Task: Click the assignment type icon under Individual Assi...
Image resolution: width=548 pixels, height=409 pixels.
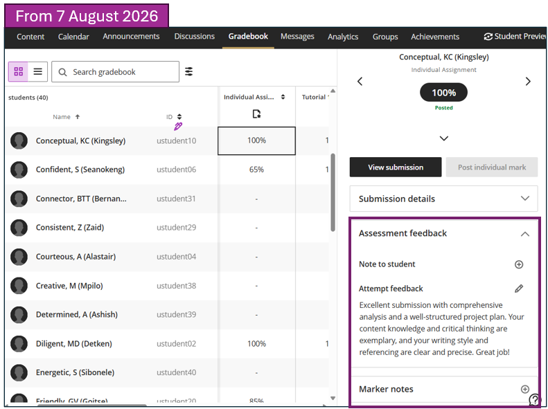Action: pos(256,113)
